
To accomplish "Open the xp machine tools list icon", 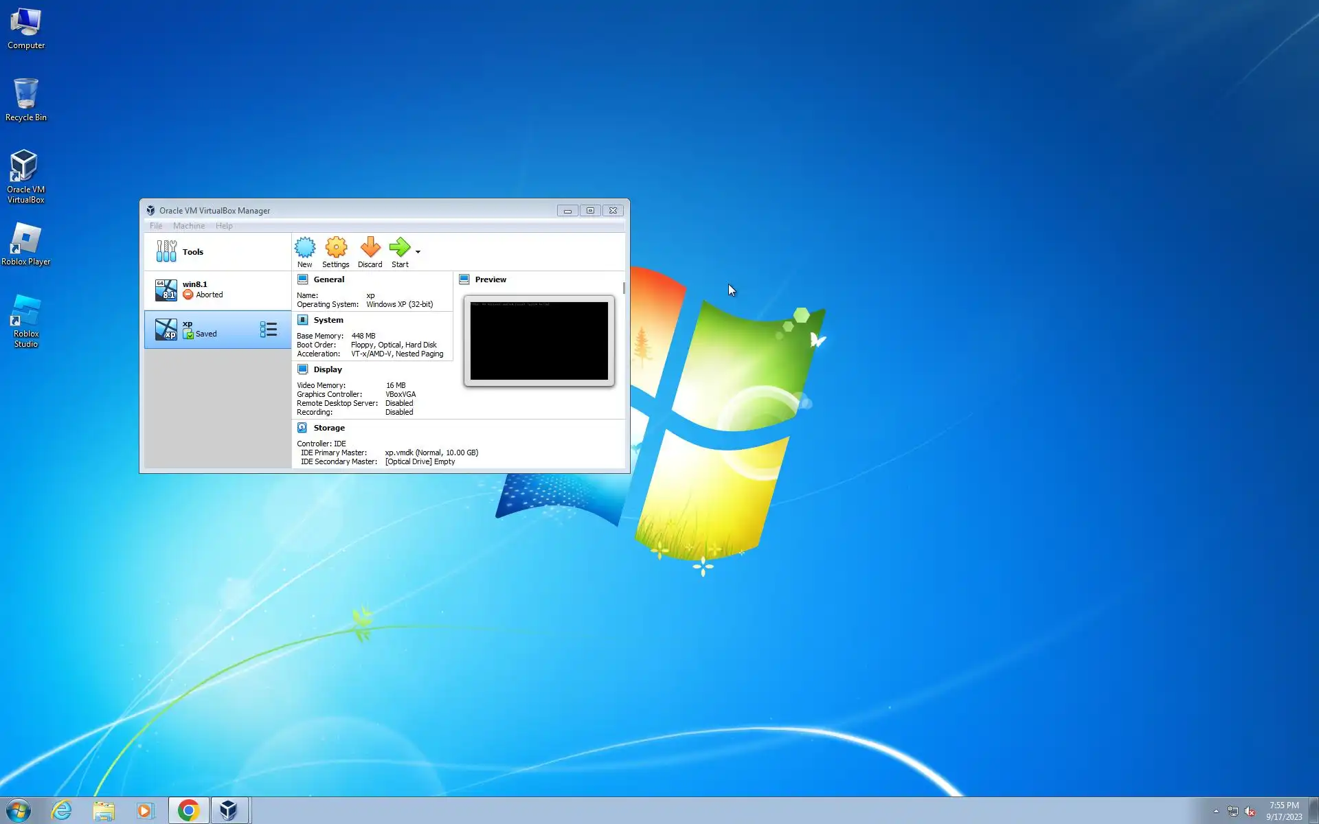I will click(268, 330).
